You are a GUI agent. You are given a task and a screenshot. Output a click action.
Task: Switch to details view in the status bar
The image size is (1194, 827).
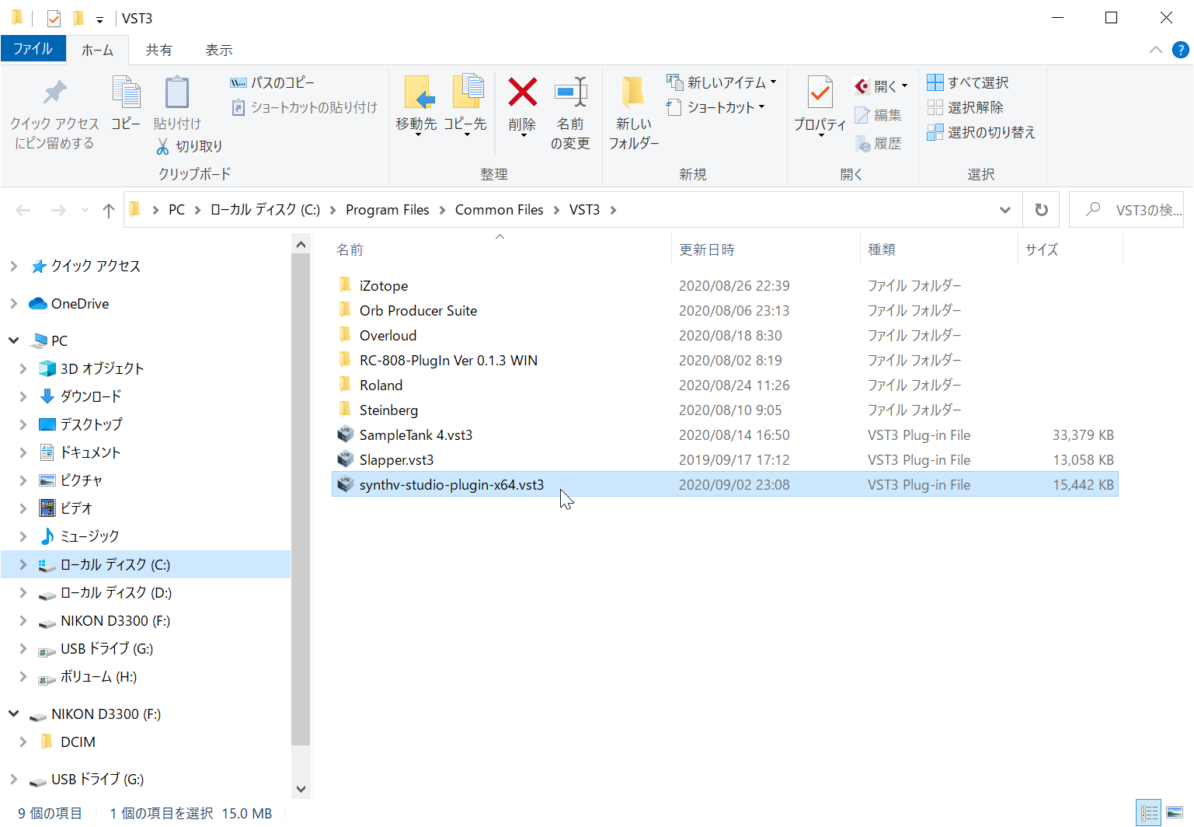[1149, 813]
